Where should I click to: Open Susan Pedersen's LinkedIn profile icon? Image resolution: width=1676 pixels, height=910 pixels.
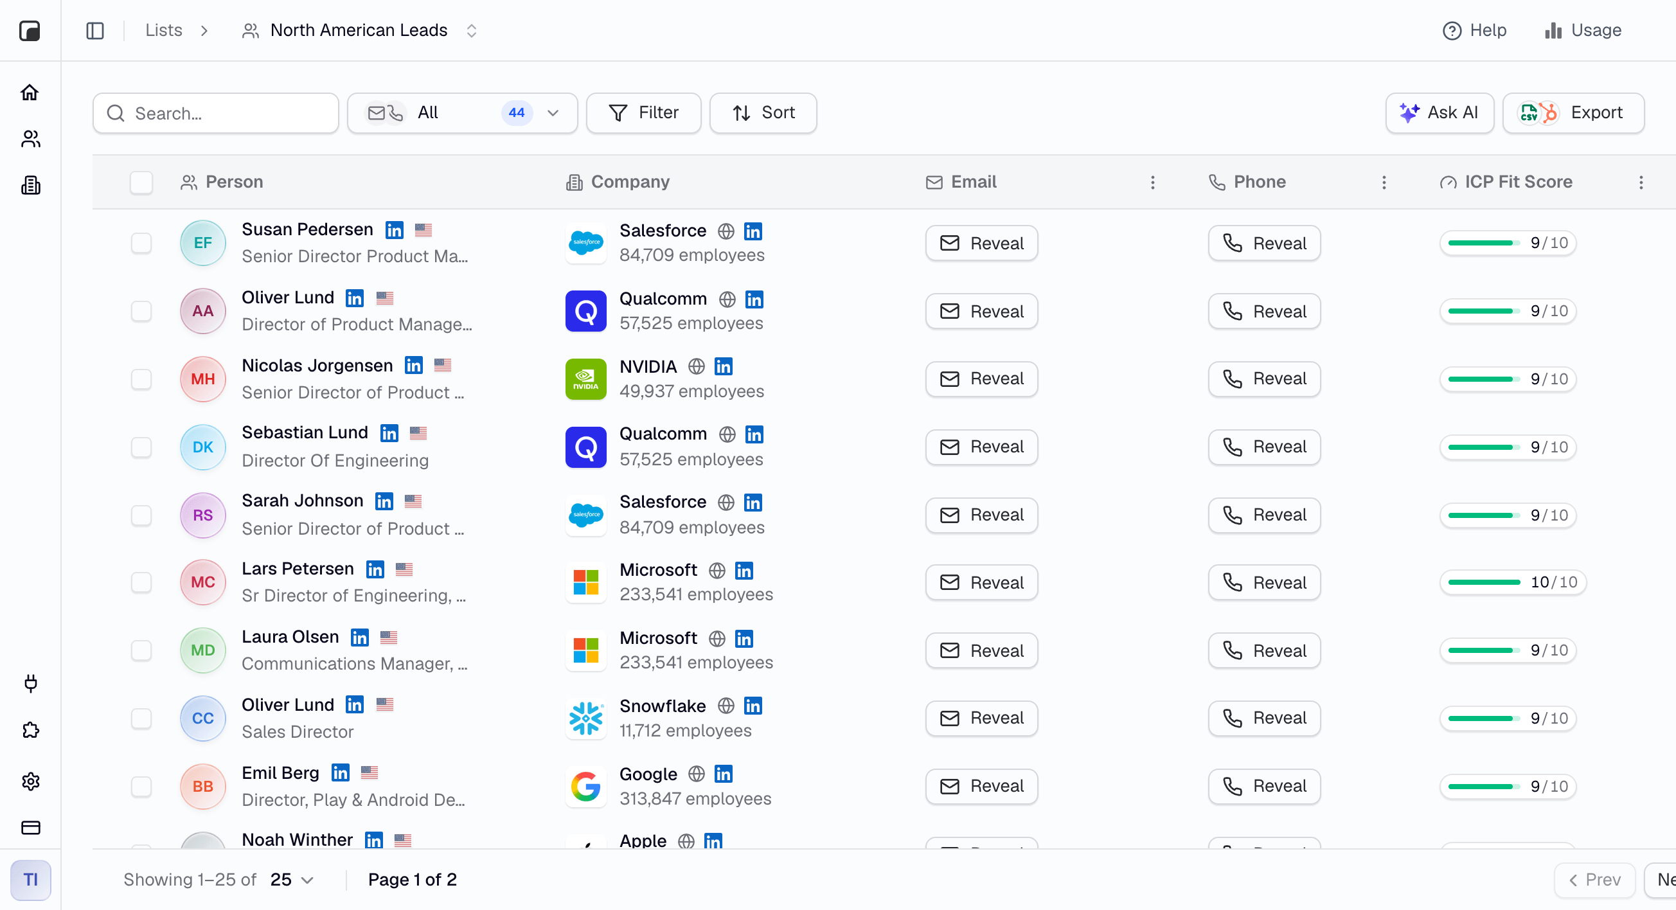395,229
